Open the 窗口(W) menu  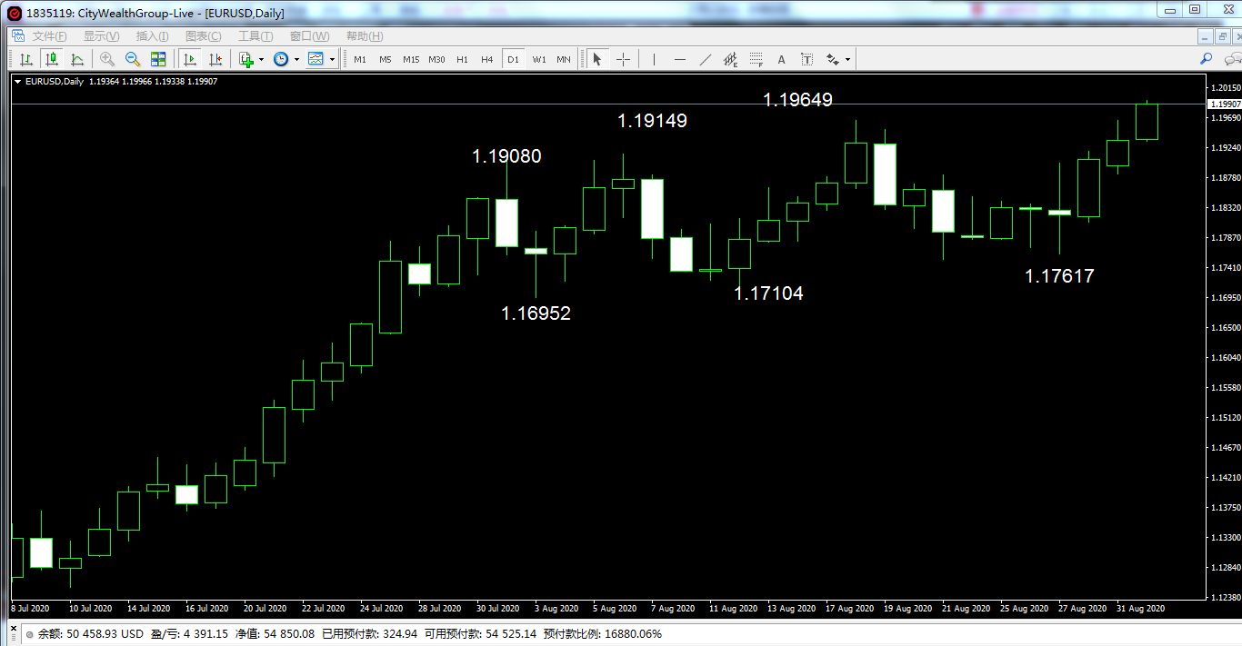309,36
